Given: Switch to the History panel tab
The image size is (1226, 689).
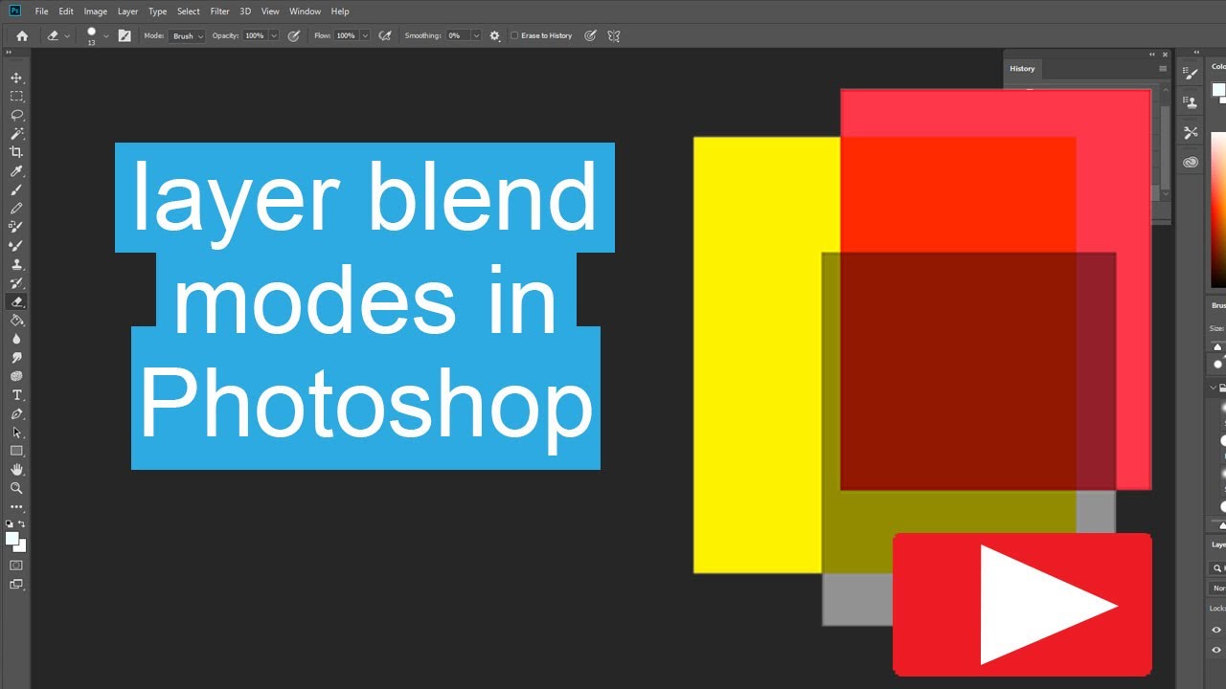Looking at the screenshot, I should click(x=1022, y=69).
